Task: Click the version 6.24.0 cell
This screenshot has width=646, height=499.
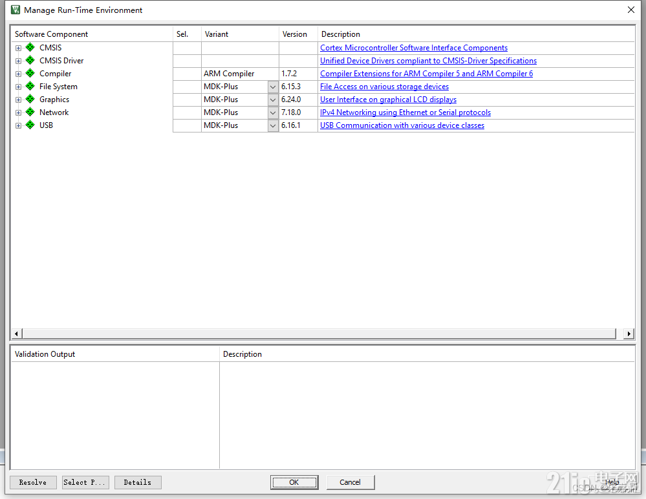Action: coord(298,100)
